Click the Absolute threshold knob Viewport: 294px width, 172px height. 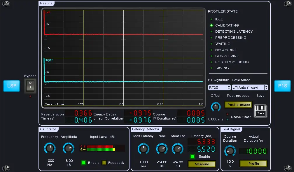178,149
